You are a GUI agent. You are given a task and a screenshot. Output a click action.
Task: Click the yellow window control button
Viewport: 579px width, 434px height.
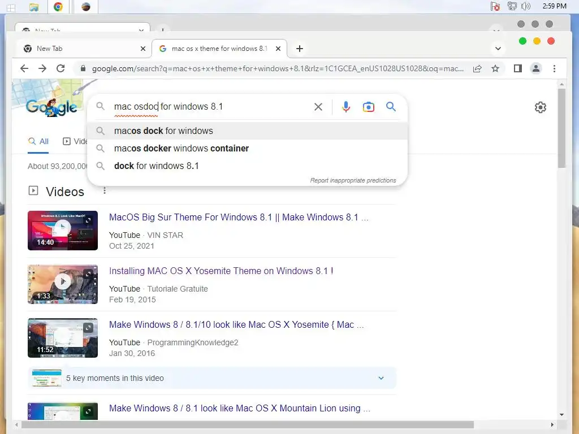(x=537, y=41)
